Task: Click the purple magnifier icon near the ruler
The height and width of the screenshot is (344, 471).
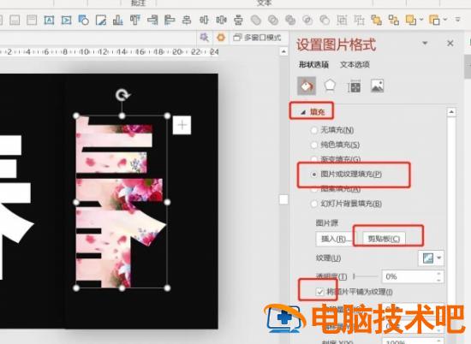Action: [205, 38]
